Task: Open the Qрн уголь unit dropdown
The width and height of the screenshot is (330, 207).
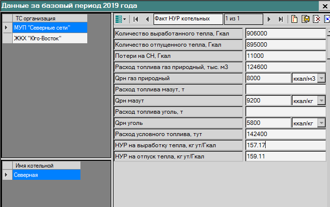Action: (x=321, y=123)
